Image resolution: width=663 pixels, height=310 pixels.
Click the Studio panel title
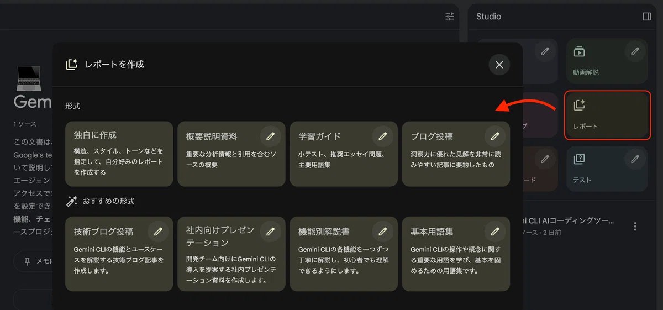tap(488, 17)
